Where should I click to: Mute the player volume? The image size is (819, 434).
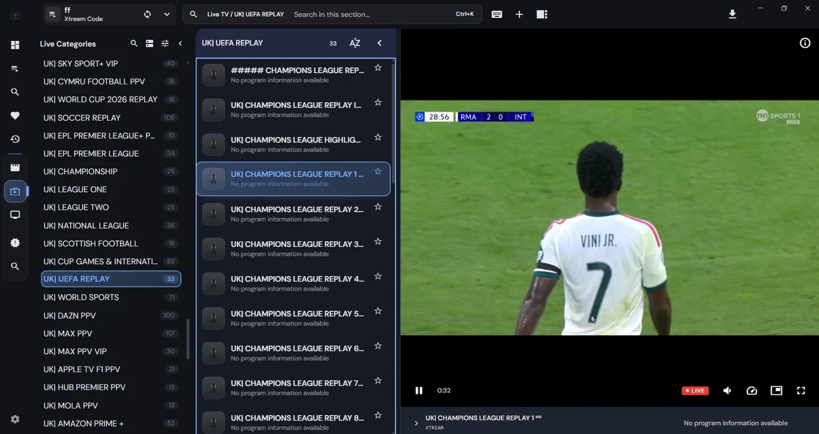(x=728, y=391)
